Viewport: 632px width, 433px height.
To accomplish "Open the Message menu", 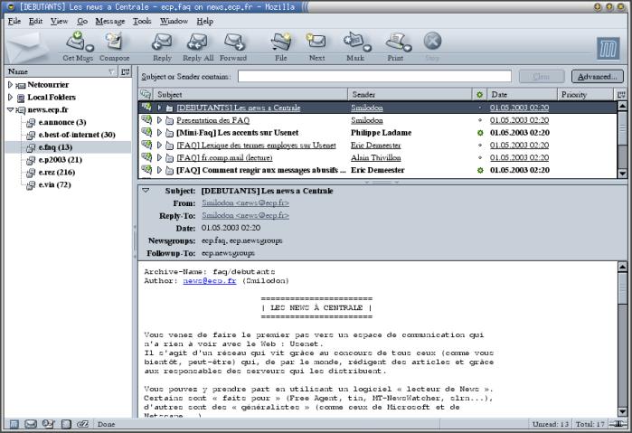I will [x=110, y=20].
